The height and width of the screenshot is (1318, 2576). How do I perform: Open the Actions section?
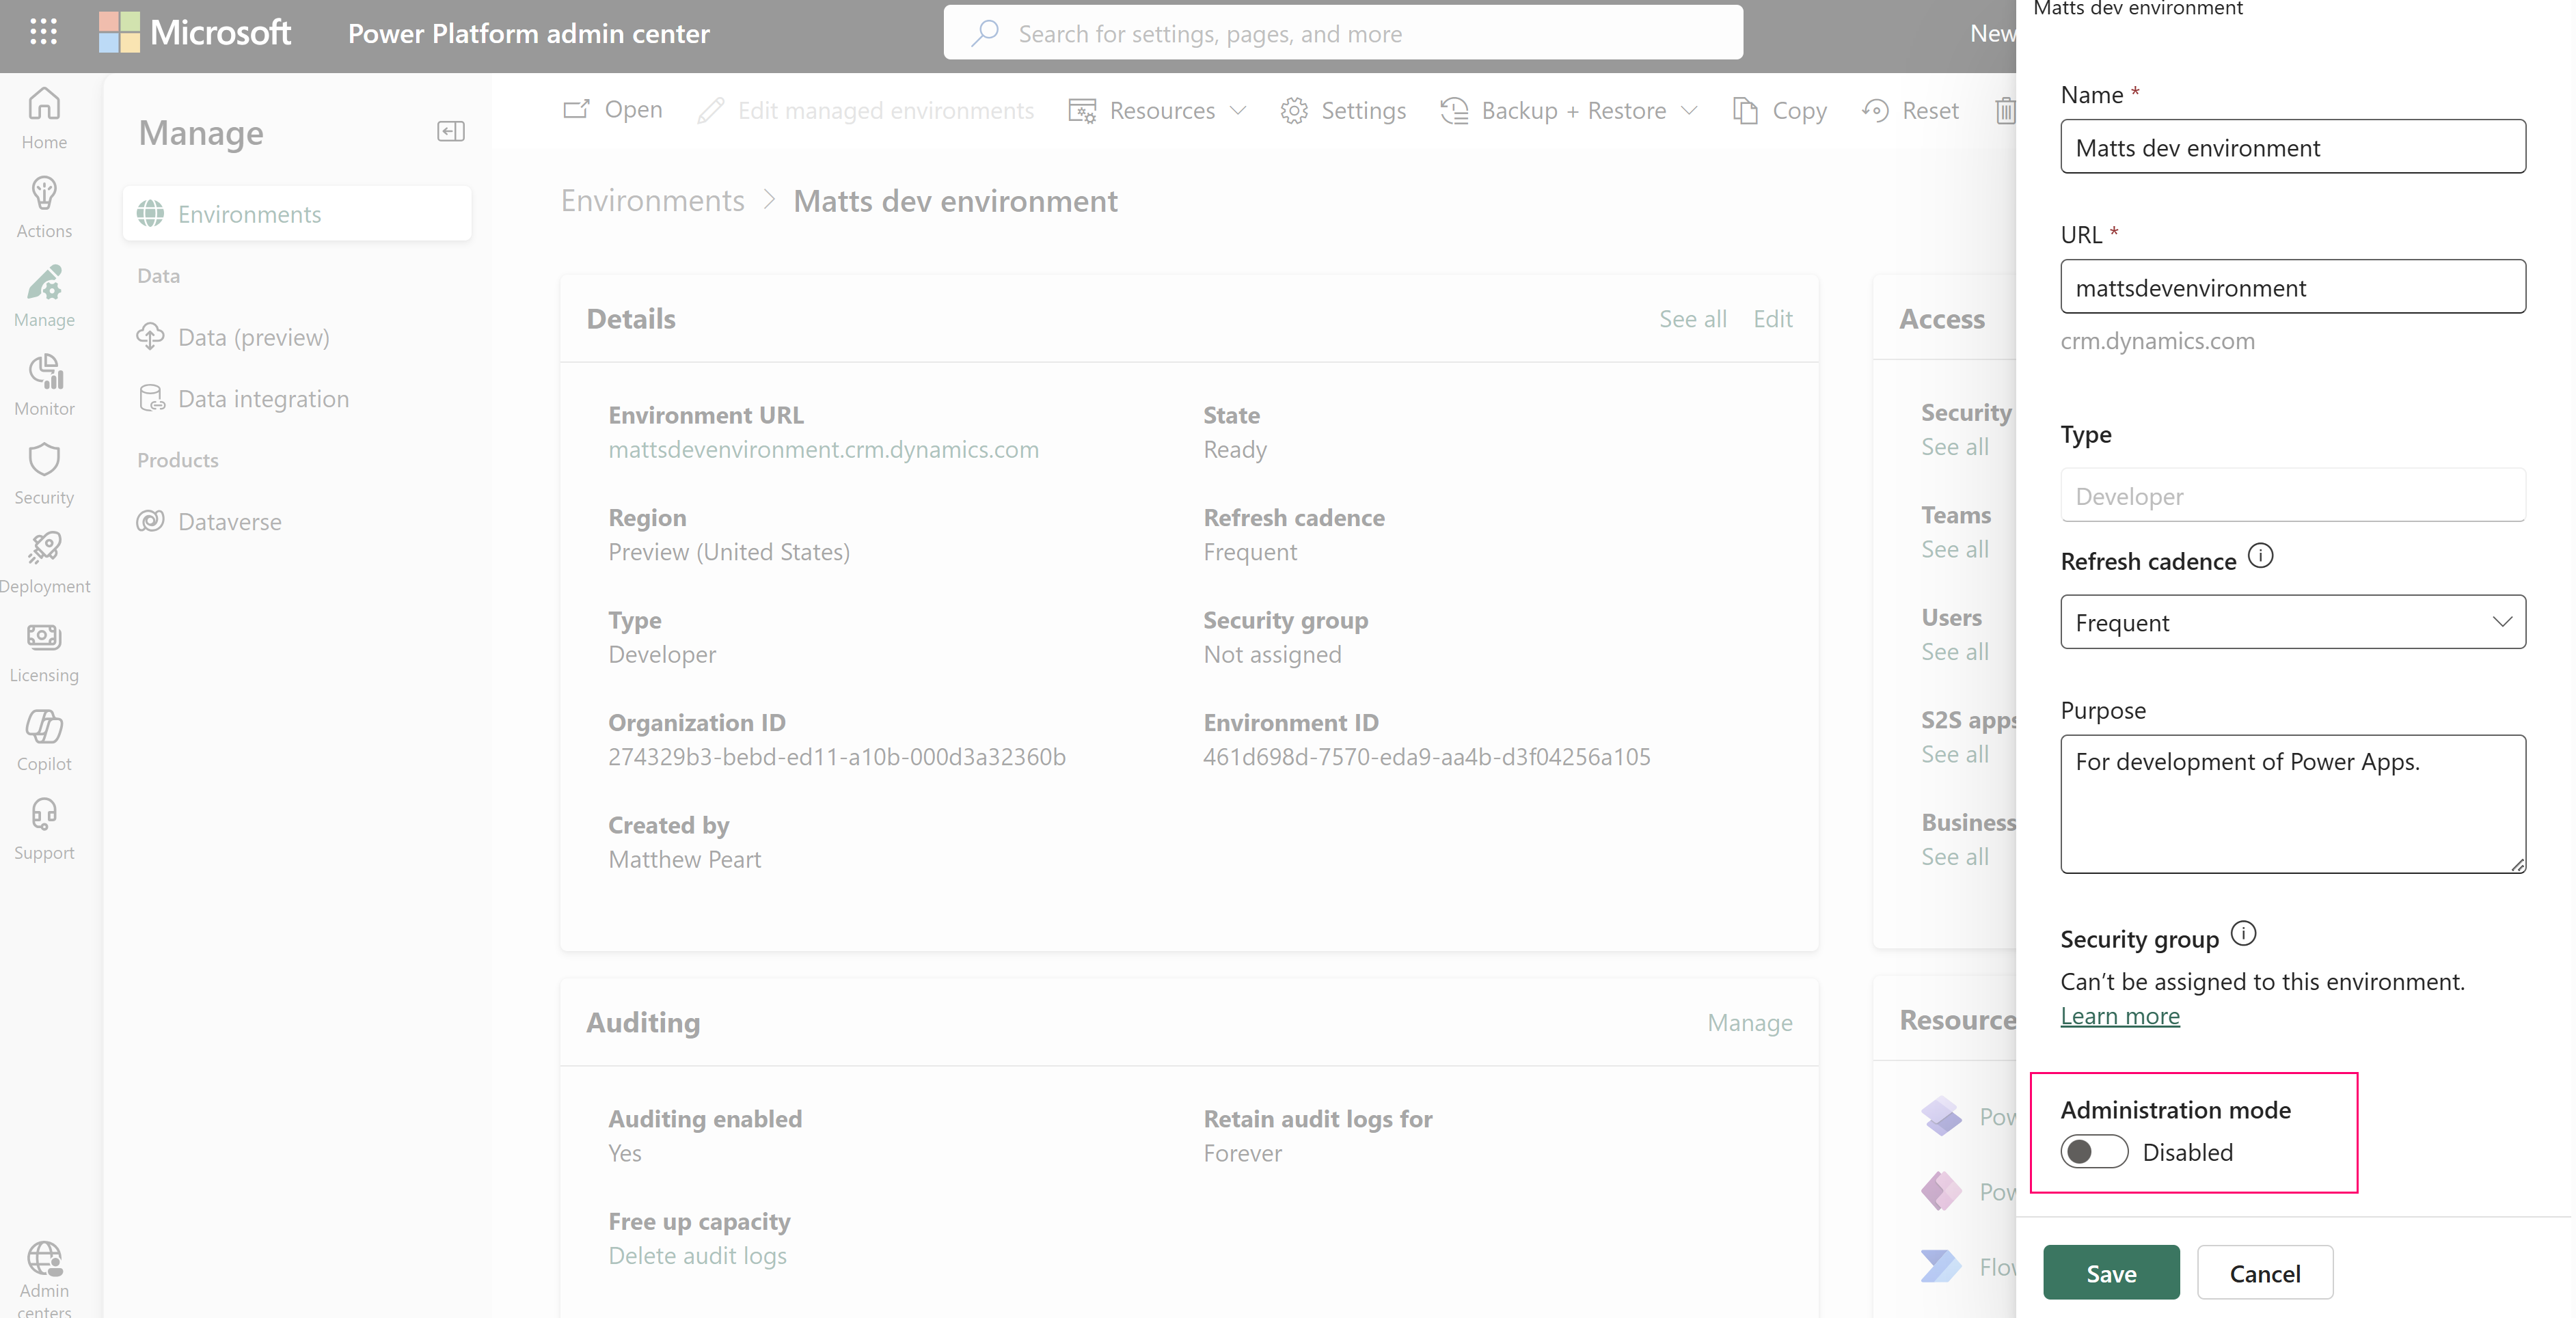click(43, 206)
